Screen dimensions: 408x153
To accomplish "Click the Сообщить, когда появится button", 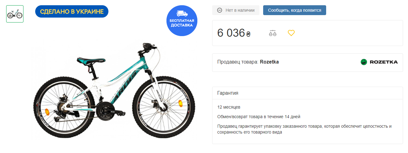I will tap(294, 10).
